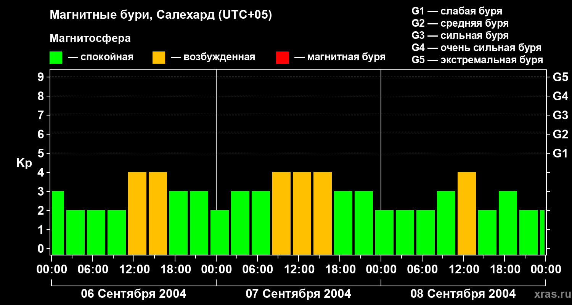Click the G1 label on right axis

coord(560,153)
